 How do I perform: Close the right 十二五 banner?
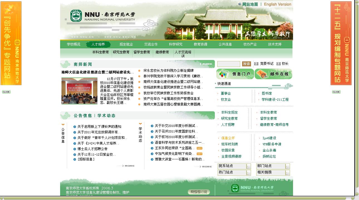(x=336, y=92)
